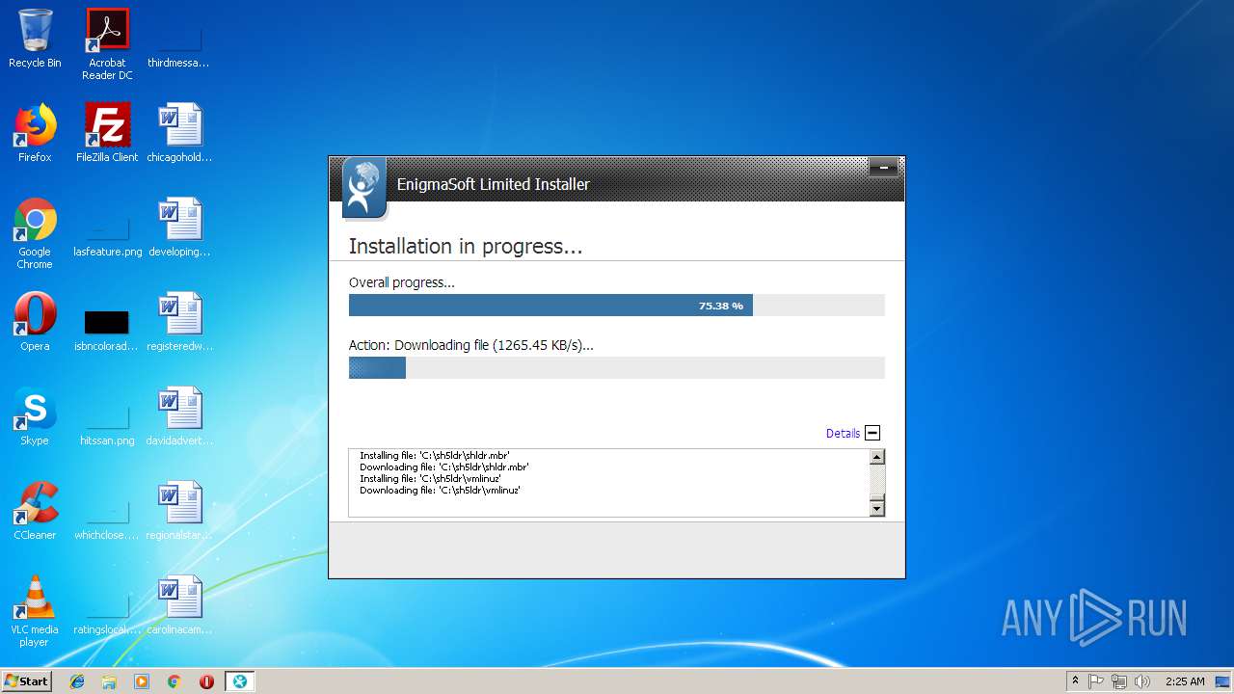Click the 'Action: Downloading file' status text
This screenshot has width=1234, height=694.
(x=470, y=345)
